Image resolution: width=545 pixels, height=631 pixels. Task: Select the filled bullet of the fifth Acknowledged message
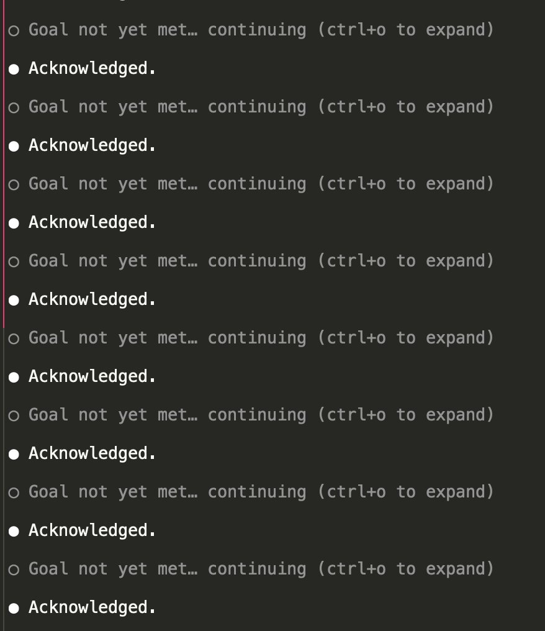(14, 377)
